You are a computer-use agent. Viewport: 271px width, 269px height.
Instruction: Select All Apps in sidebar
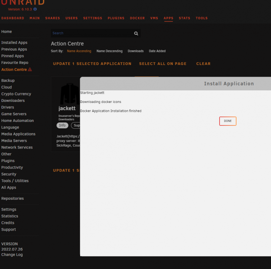pos(9,188)
